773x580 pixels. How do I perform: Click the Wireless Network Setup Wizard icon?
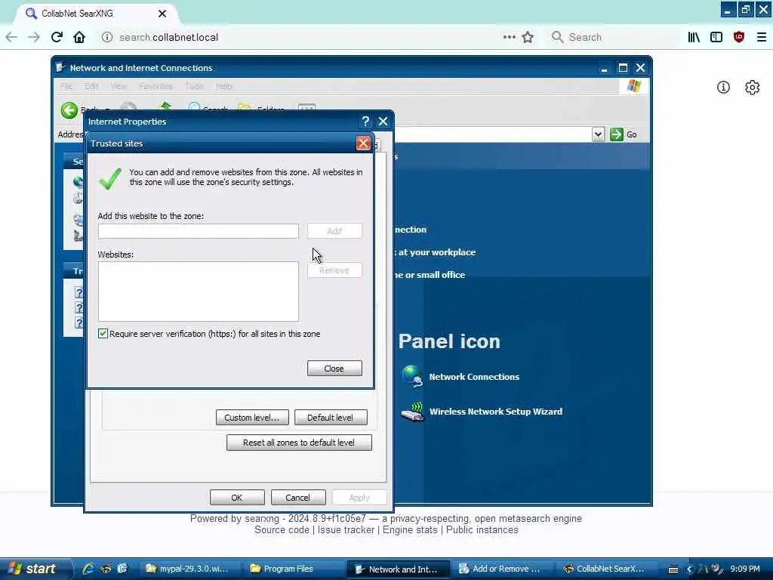[x=412, y=412]
